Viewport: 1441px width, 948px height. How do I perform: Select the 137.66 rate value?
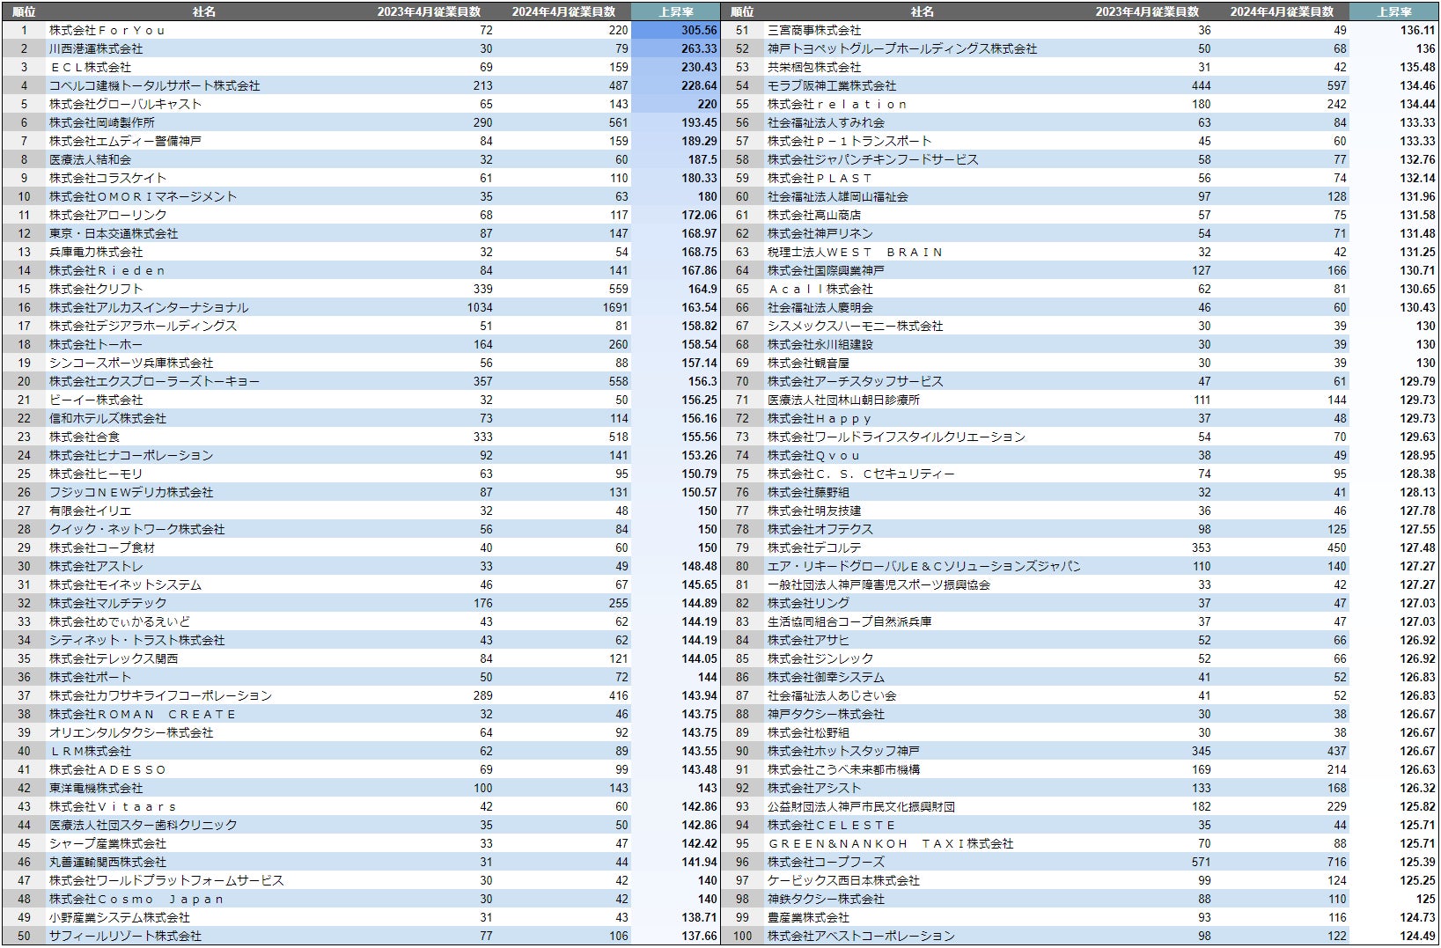[x=699, y=936]
